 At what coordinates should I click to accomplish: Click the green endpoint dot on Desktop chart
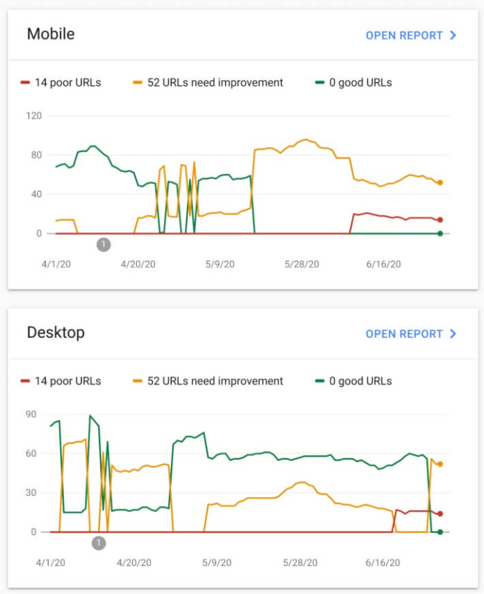[x=440, y=532]
